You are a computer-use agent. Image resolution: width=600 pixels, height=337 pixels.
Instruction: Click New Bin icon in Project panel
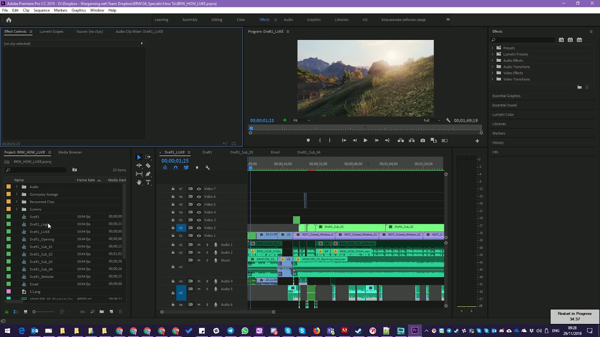(101, 312)
